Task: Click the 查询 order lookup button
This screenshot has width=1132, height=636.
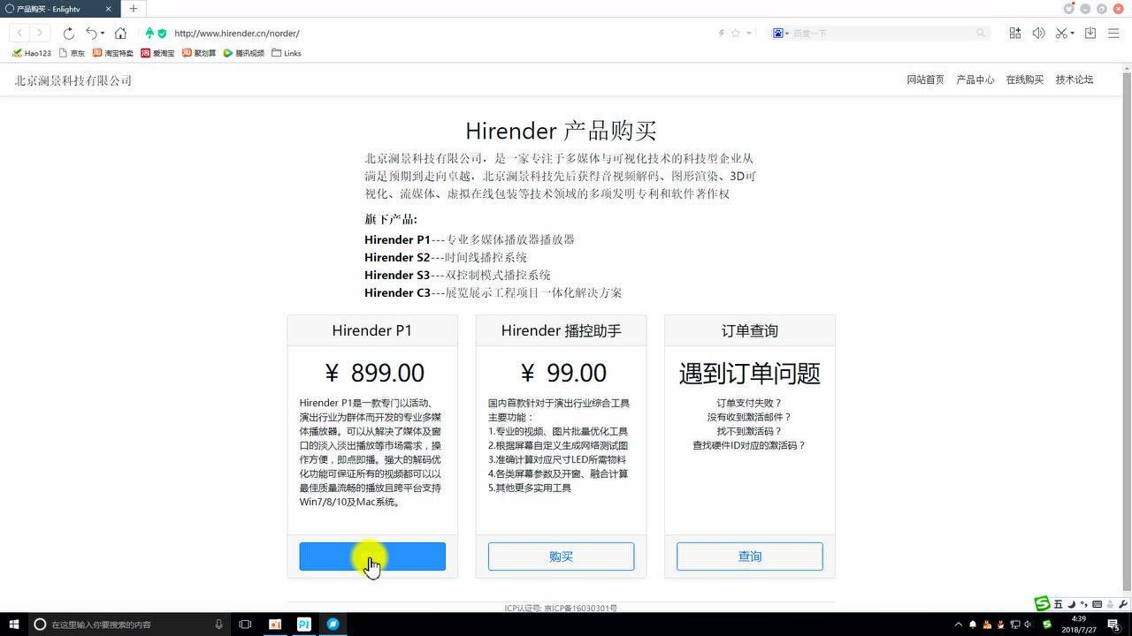Action: click(750, 556)
